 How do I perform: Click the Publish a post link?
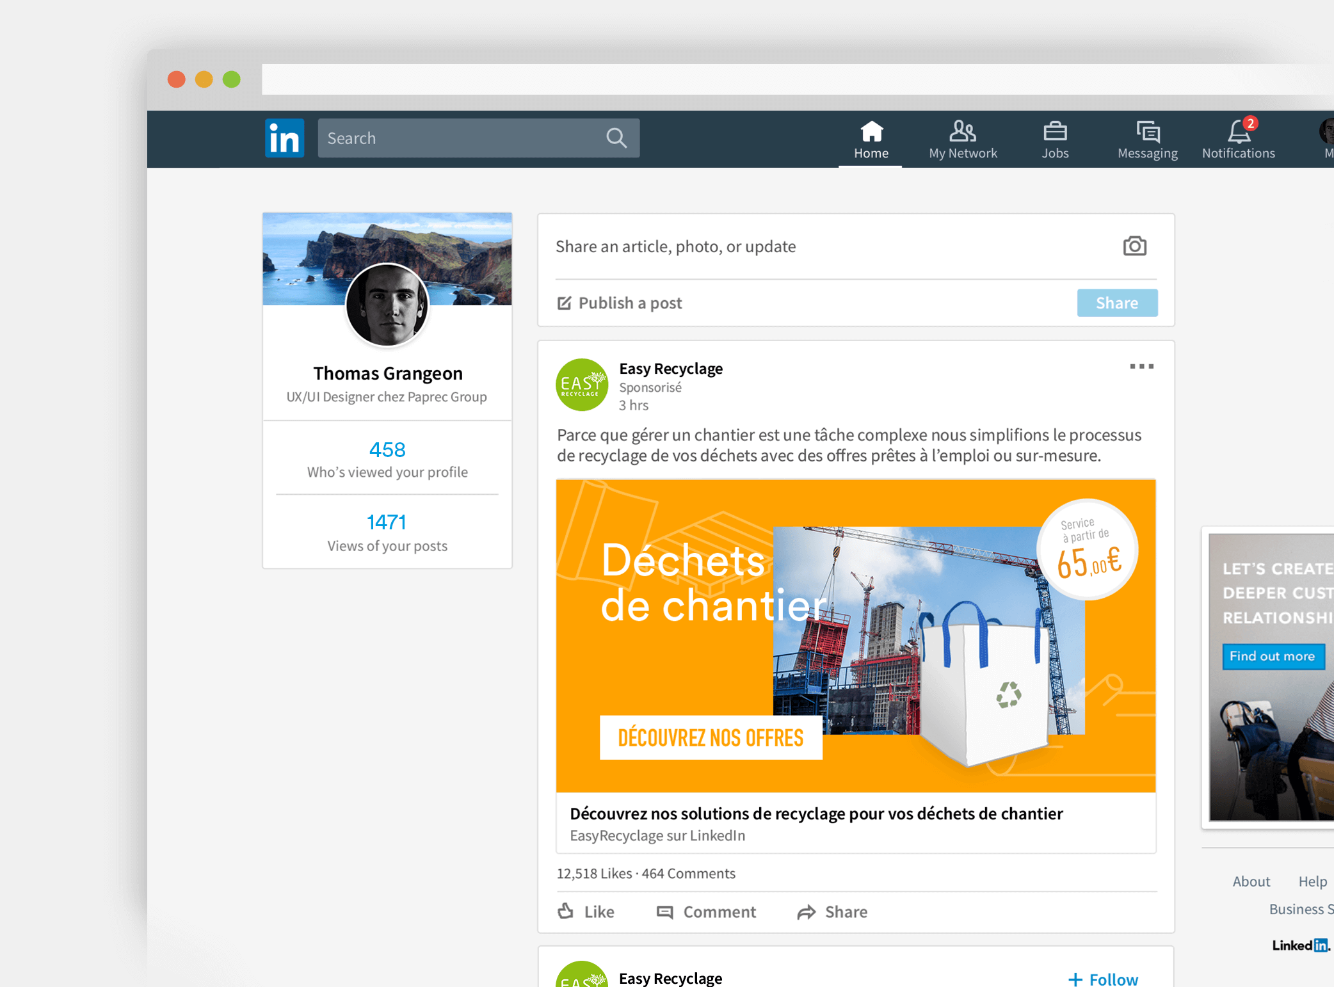[630, 303]
